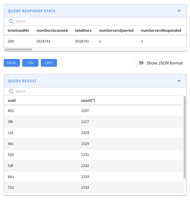Viewport: 190px width, 200px height.
Task: Click the horizontal scrollbar under the stats table
Action: pyautogui.click(x=18, y=49)
